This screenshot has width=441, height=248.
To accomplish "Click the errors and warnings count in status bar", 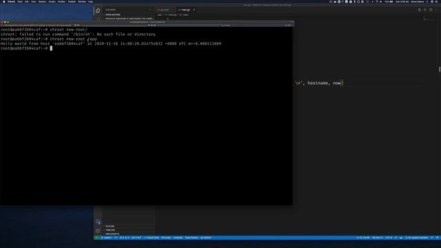I will click(x=124, y=238).
